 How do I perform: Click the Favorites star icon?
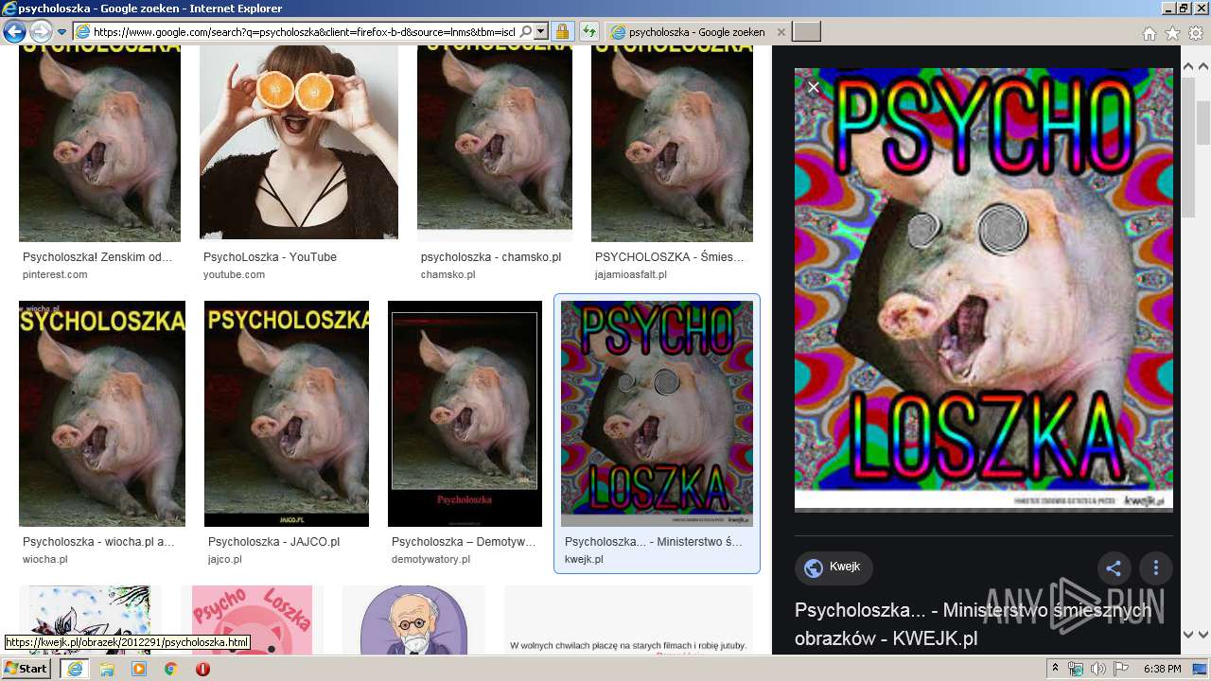coord(1172,33)
